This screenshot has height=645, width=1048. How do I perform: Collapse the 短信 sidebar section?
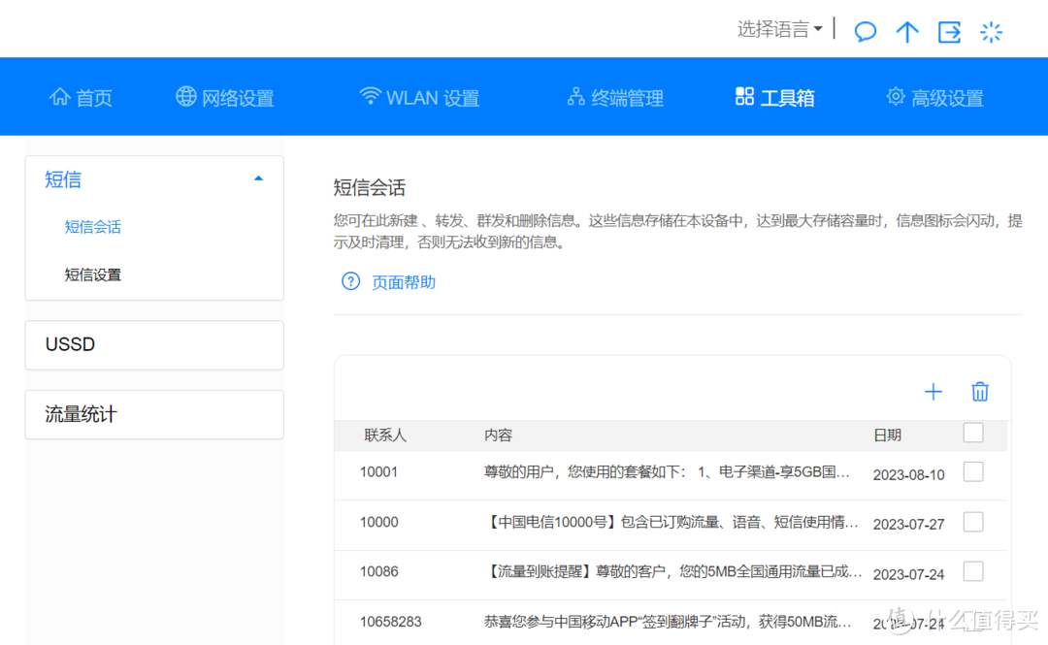tap(154, 179)
